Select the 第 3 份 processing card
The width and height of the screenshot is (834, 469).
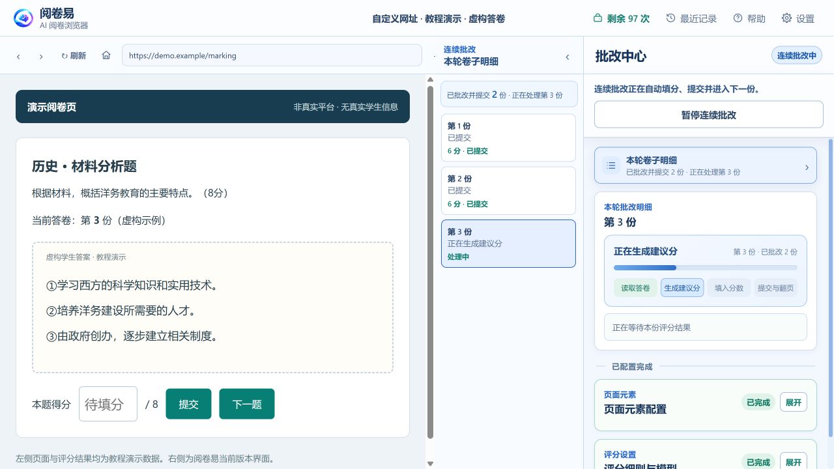(508, 244)
